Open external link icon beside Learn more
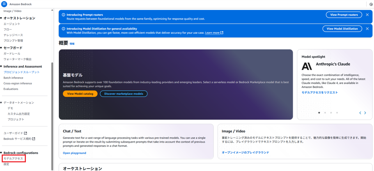374x171 pixels. pyautogui.click(x=222, y=33)
